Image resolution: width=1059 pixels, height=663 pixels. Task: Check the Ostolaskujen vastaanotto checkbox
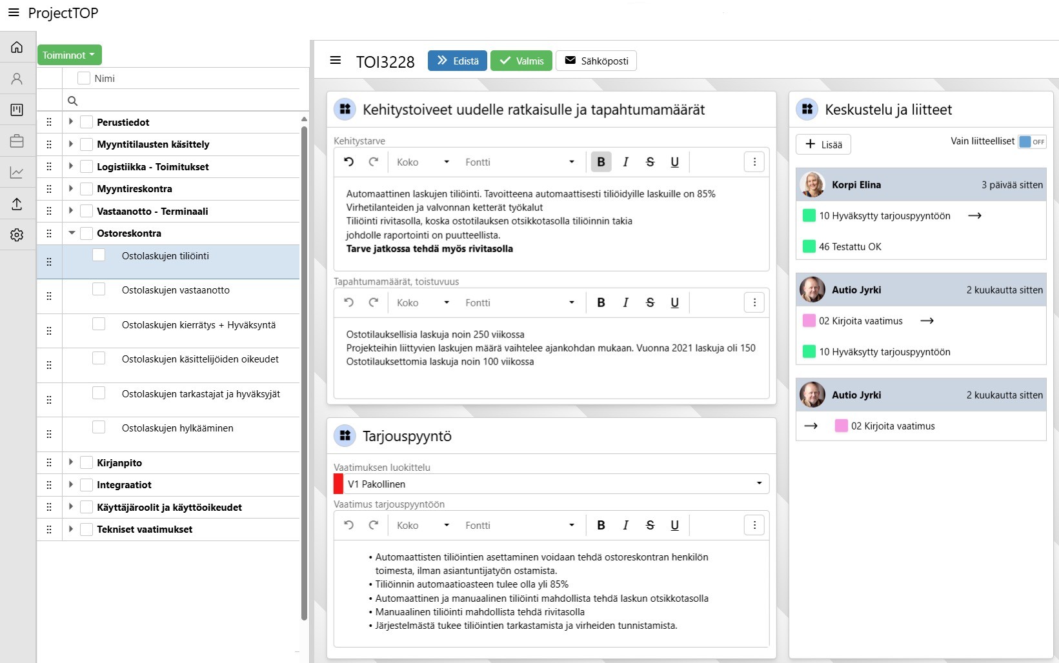(99, 290)
